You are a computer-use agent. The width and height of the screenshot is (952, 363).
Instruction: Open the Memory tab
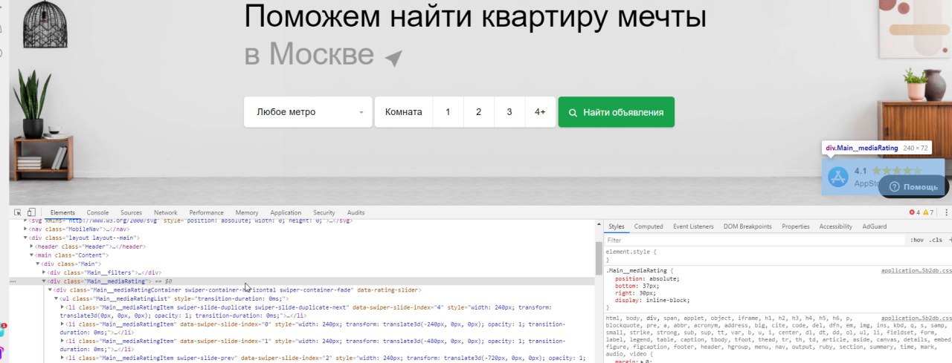247,212
